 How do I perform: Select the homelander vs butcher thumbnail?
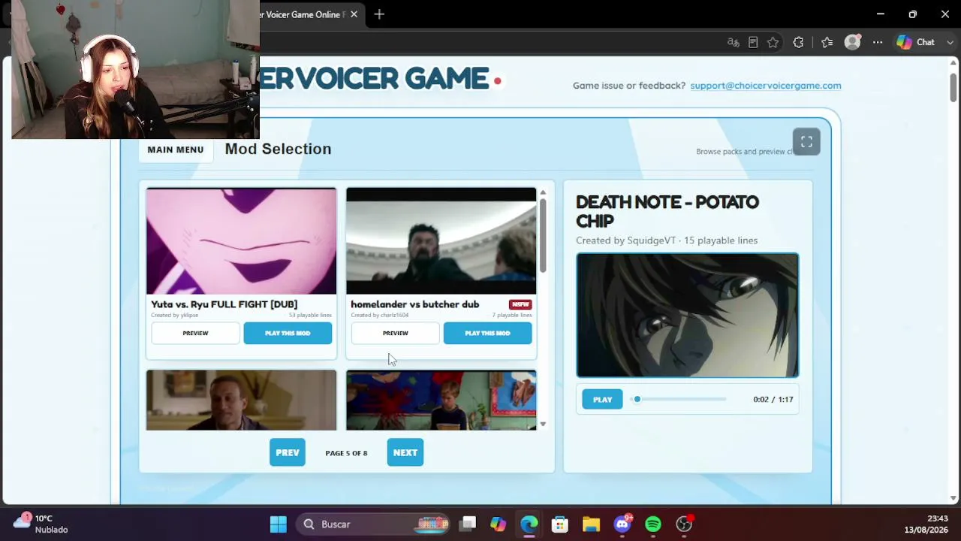pyautogui.click(x=441, y=240)
